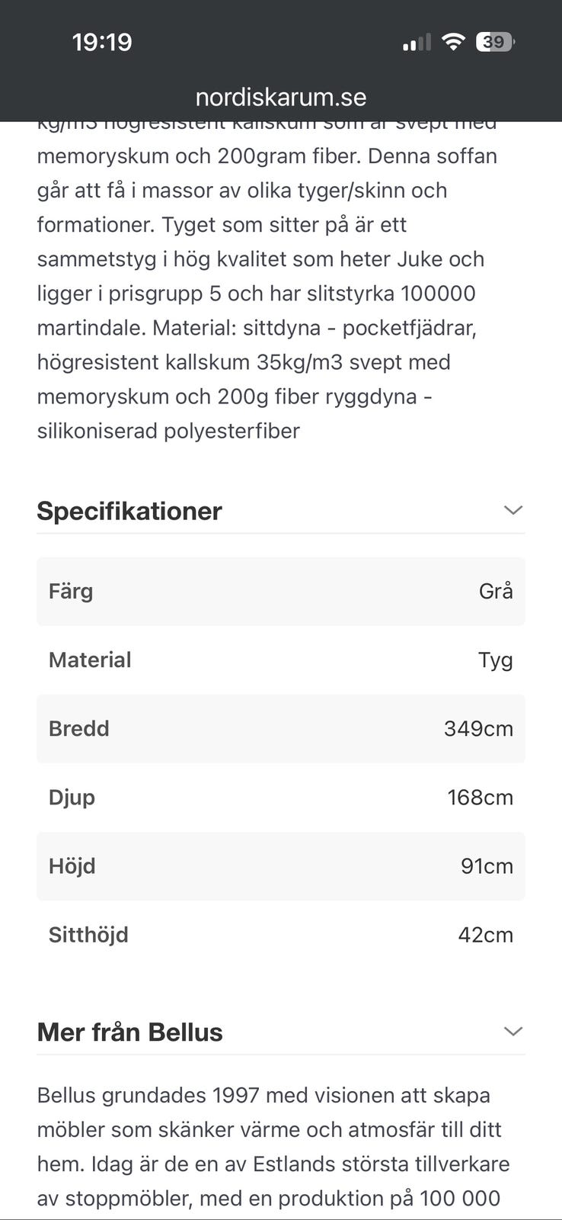Click the Grå color value
Viewport: 562px width, 1220px height.
pos(496,592)
